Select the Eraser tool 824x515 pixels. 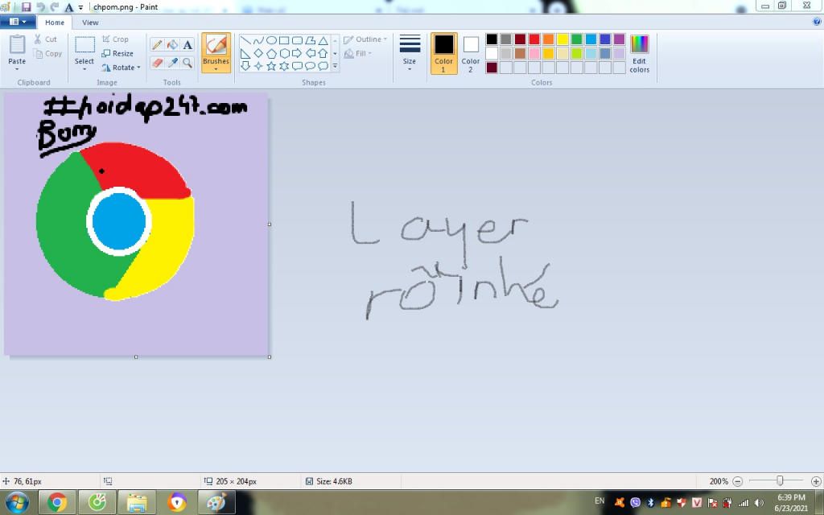click(x=157, y=63)
